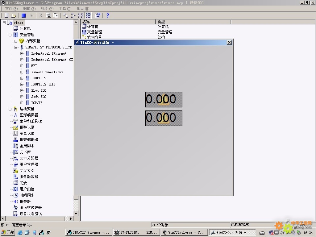The image size is (316, 237).
Task: Switch to details view icon
Action: [x=88, y=15]
